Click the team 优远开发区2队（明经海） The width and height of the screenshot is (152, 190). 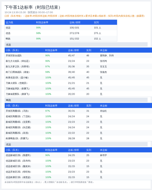(19, 172)
